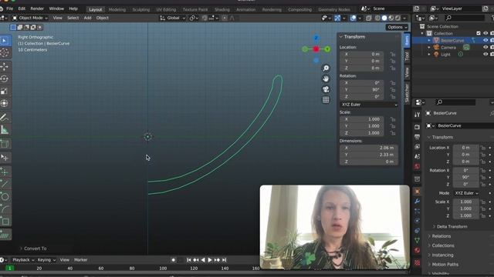Jump to the timeline start frame
Image resolution: width=494 pixels, height=277 pixels.
click(188, 260)
